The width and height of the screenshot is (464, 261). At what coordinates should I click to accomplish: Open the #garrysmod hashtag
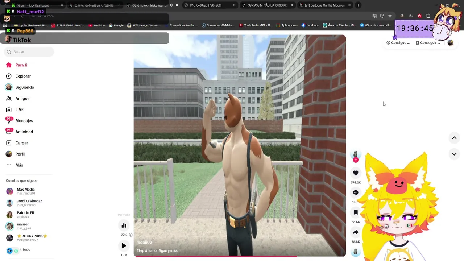pos(168,251)
